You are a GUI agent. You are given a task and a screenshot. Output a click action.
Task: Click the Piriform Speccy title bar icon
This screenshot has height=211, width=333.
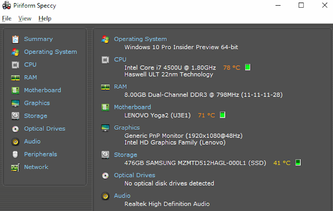pyautogui.click(x=6, y=6)
